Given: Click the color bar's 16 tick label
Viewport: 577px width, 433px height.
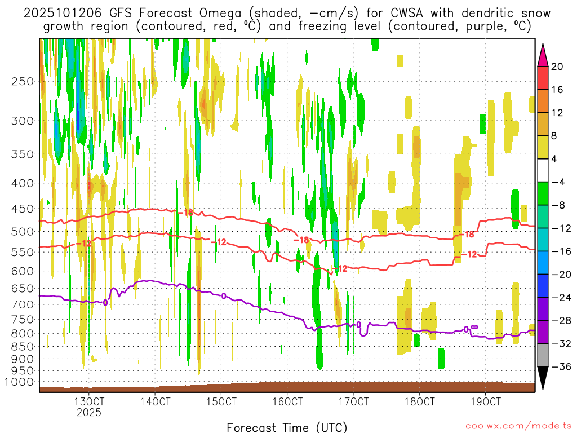Looking at the screenshot, I should coord(557,90).
